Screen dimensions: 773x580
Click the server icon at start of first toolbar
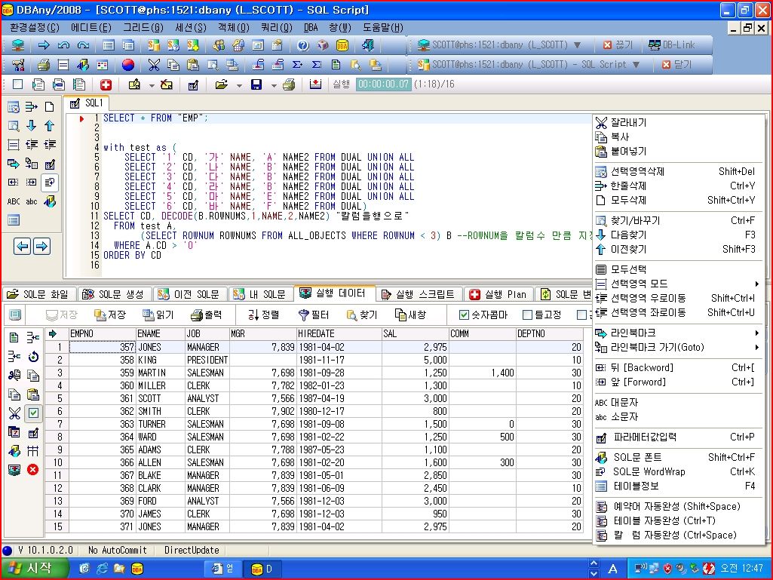coord(18,45)
